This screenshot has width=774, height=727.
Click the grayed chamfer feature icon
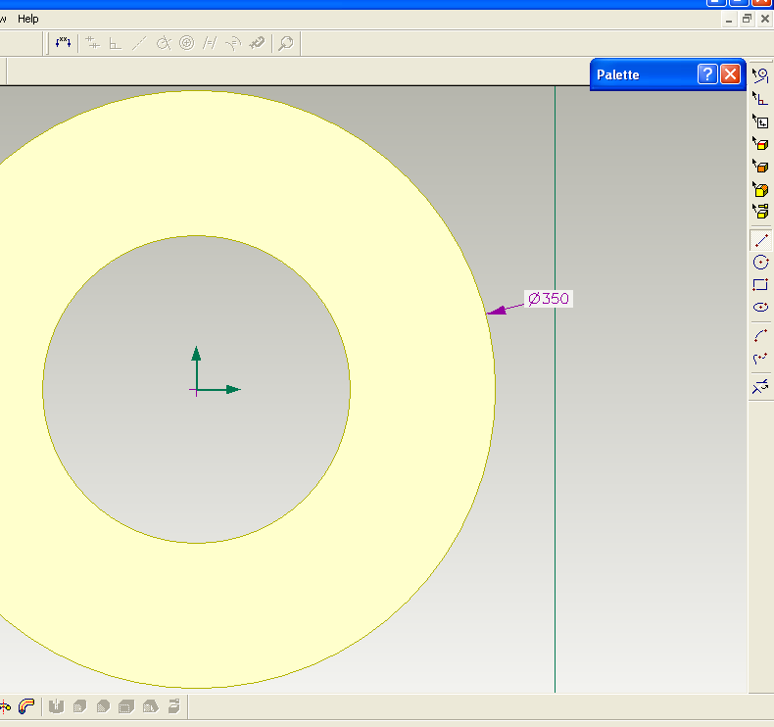(x=103, y=706)
